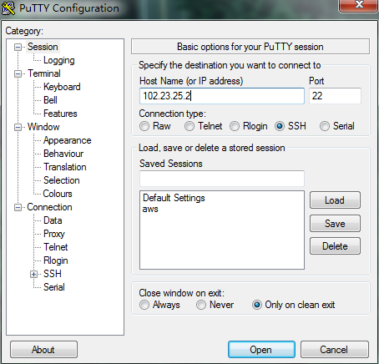Go to Colours under Window

pyautogui.click(x=58, y=194)
